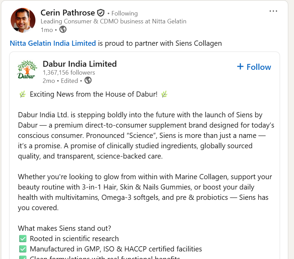The height and width of the screenshot is (259, 294).
Task: Click the leaf emoji after House of Dabur!
Action: click(164, 94)
